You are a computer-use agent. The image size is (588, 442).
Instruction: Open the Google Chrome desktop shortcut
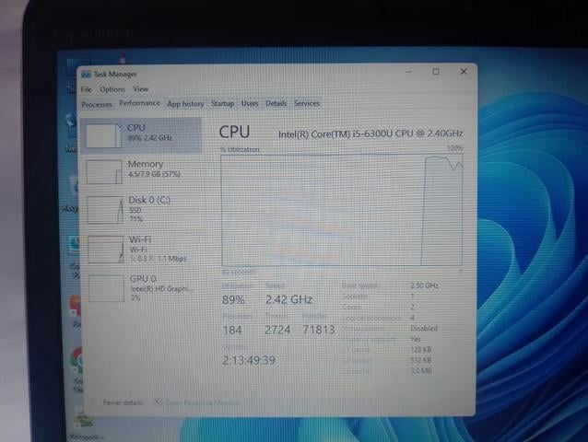pos(76,359)
